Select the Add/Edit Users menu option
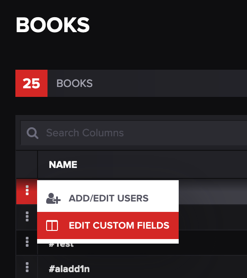Viewport: 247px width, 278px height. tap(108, 198)
